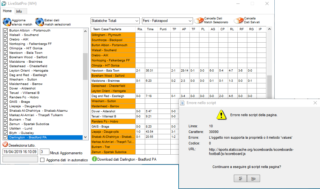Click the Aggiorna elenco match soccer ball icon

point(7,22)
